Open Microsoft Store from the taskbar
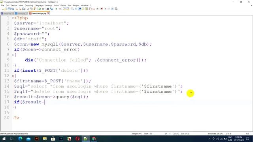Viewport: 253px width, 142px height. click(53, 138)
